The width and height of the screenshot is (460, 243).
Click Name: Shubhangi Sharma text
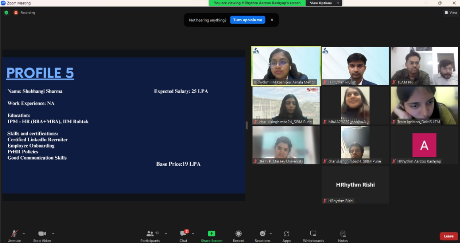click(x=35, y=91)
